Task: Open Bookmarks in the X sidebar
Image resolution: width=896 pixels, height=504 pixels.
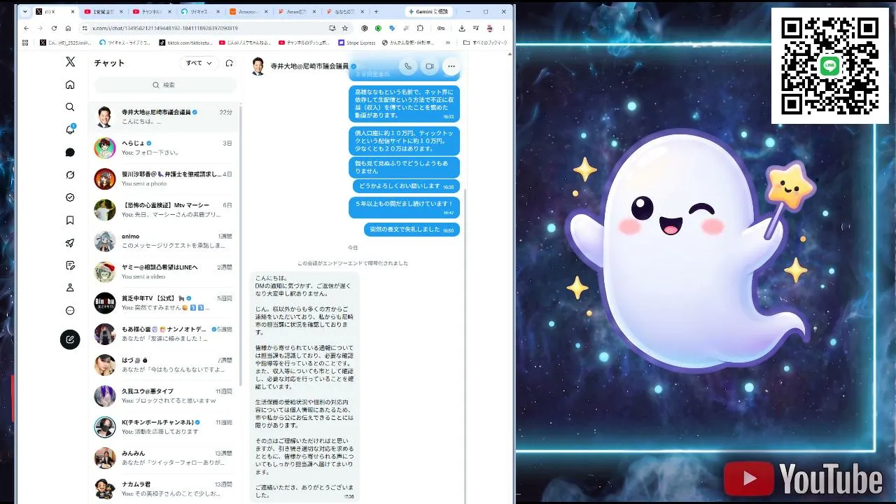Action: 70,220
